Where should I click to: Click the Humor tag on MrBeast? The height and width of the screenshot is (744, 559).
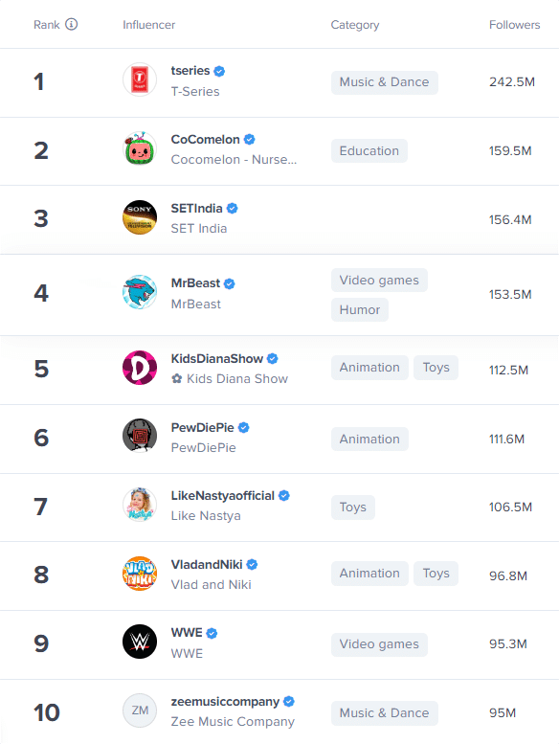click(360, 310)
